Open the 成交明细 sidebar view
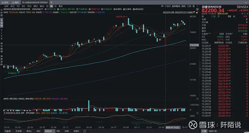 (x=2, y=48)
